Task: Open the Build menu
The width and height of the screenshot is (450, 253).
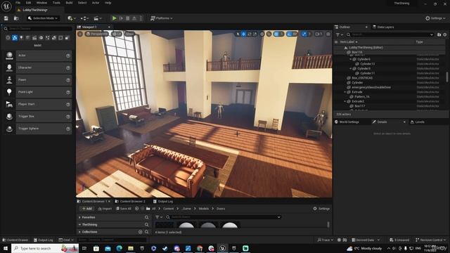Action: (69, 3)
